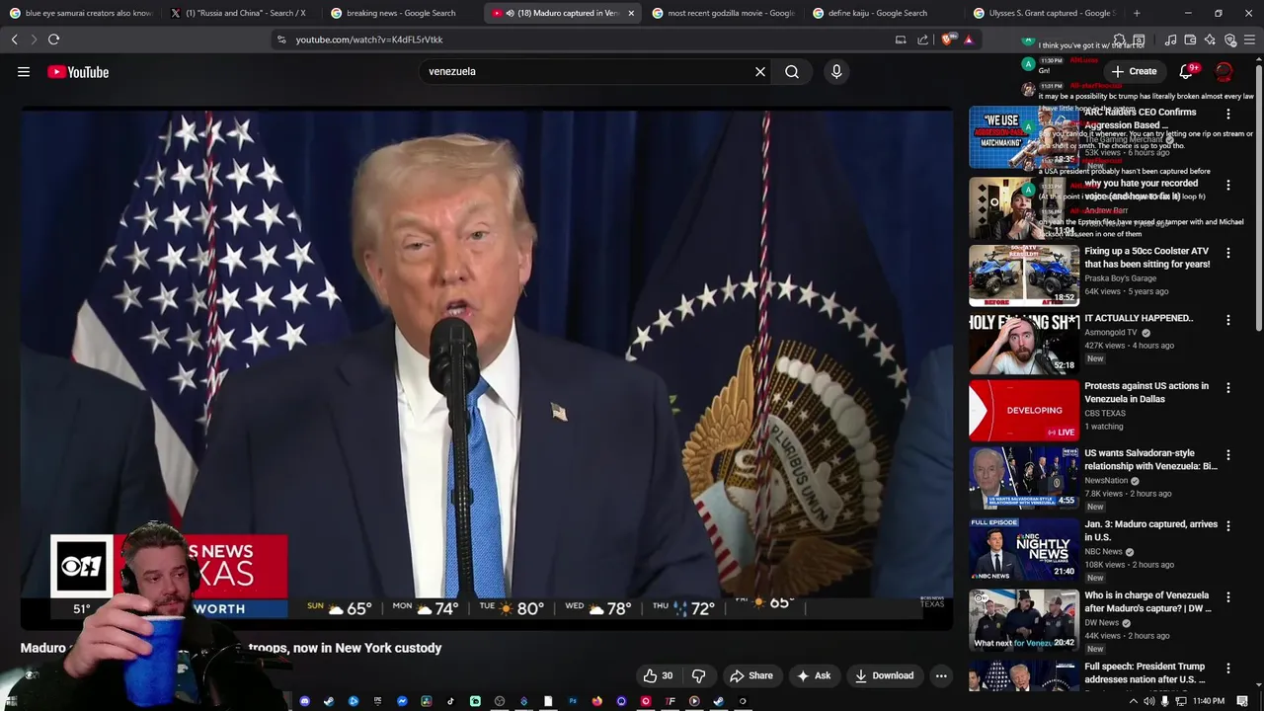1264x711 pixels.
Task: Open Brave Rewards triangle icon
Action: click(x=969, y=39)
